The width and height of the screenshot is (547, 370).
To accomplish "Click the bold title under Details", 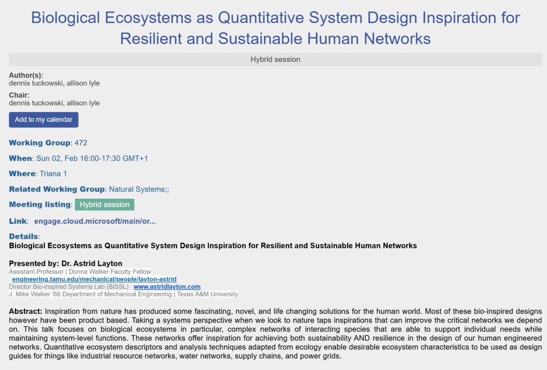I will (x=213, y=246).
